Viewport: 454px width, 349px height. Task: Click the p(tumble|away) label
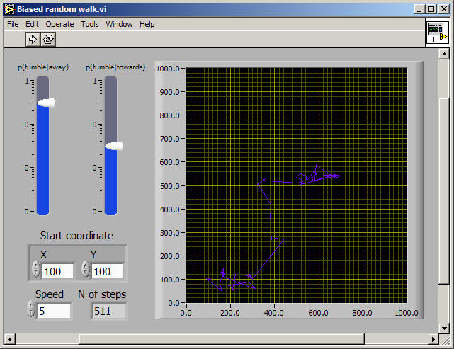(43, 67)
